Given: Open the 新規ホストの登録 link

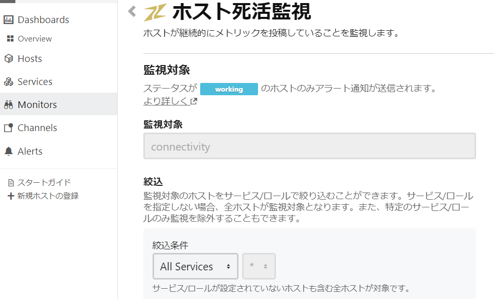Looking at the screenshot, I should pos(48,196).
